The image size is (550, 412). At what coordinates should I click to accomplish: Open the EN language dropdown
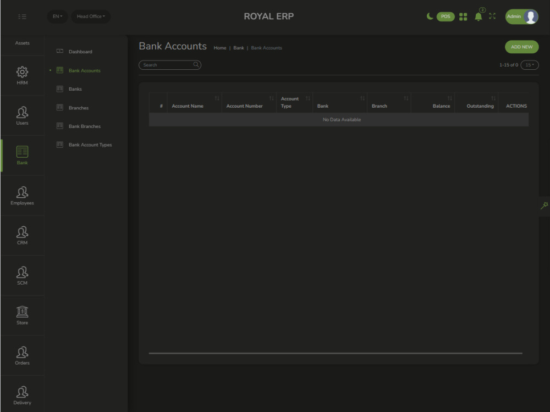coord(58,16)
